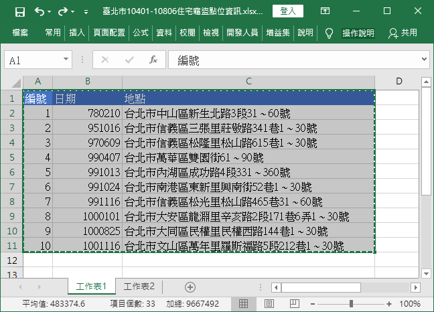The height and width of the screenshot is (312, 434).
Task: Click previous sheet navigation arrow
Action: (x=20, y=287)
